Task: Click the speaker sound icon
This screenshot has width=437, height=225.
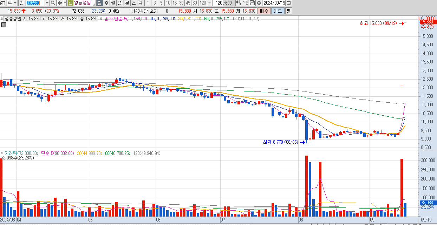Action: point(60,3)
